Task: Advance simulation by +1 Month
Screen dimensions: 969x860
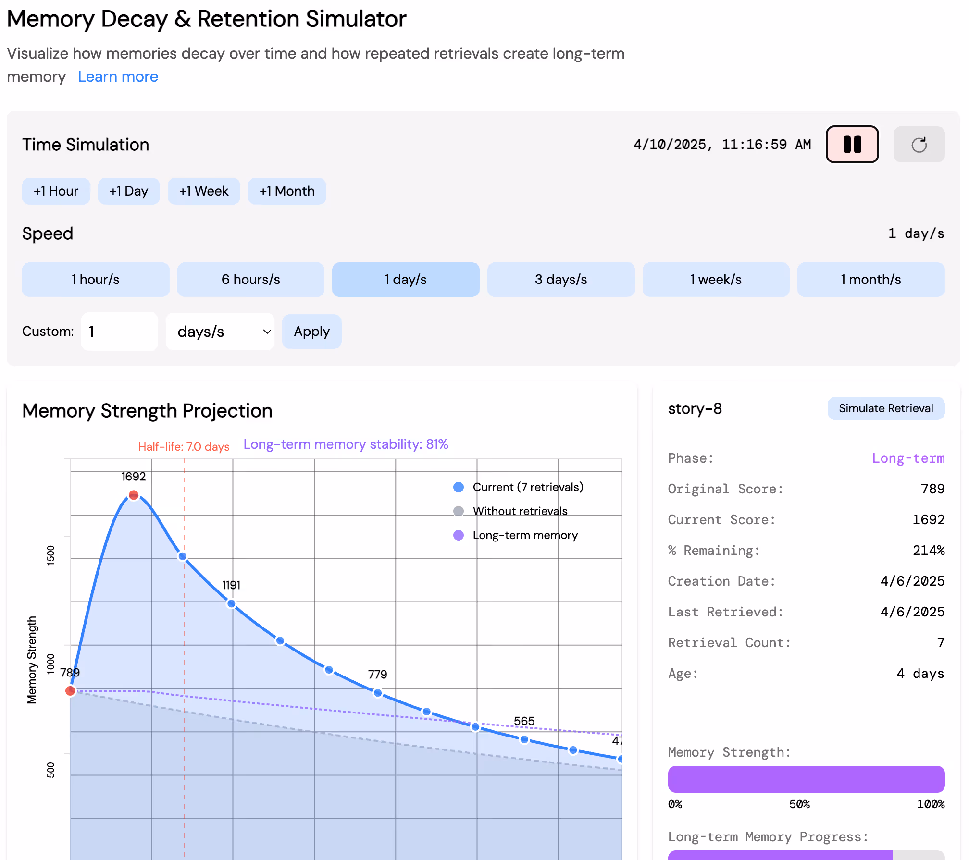Action: pyautogui.click(x=287, y=191)
